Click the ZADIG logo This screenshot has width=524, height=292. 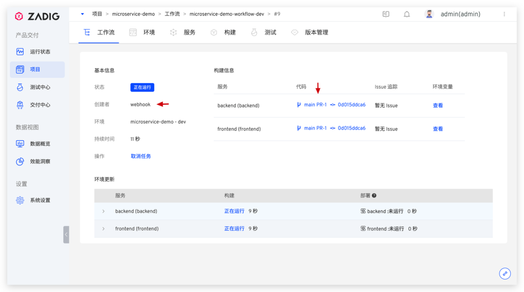click(37, 16)
